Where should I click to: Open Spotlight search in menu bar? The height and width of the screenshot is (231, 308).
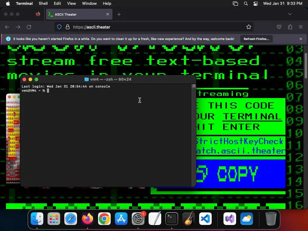245,4
